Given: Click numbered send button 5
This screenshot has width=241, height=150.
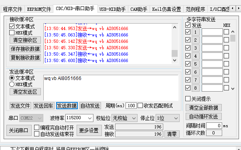Looking at the screenshot, I should (196, 64).
